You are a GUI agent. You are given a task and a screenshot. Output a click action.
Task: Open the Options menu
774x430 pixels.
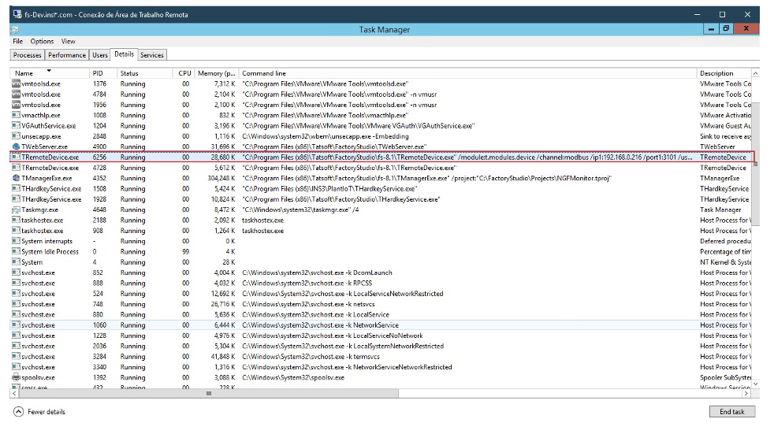click(x=42, y=42)
